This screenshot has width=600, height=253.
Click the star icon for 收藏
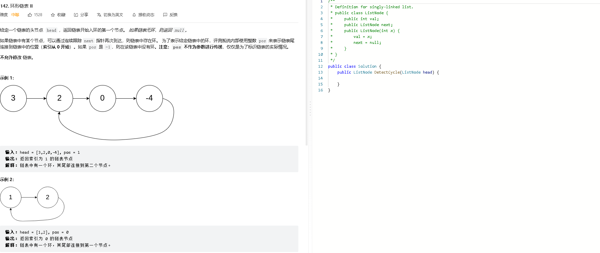click(x=53, y=15)
